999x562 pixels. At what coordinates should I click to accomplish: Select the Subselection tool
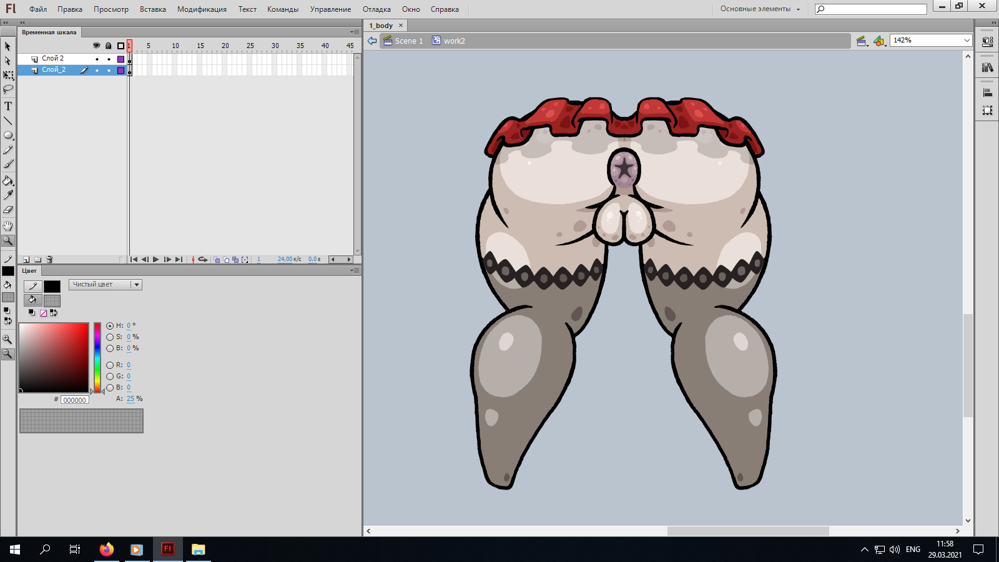[7, 61]
